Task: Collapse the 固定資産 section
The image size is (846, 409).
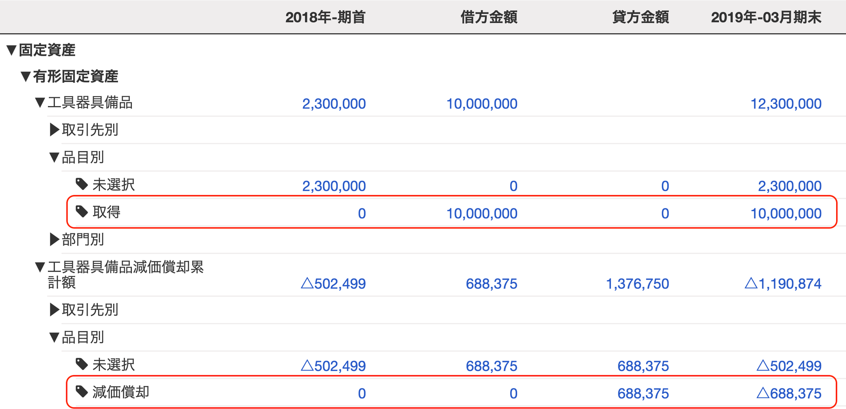Action: pos(12,50)
